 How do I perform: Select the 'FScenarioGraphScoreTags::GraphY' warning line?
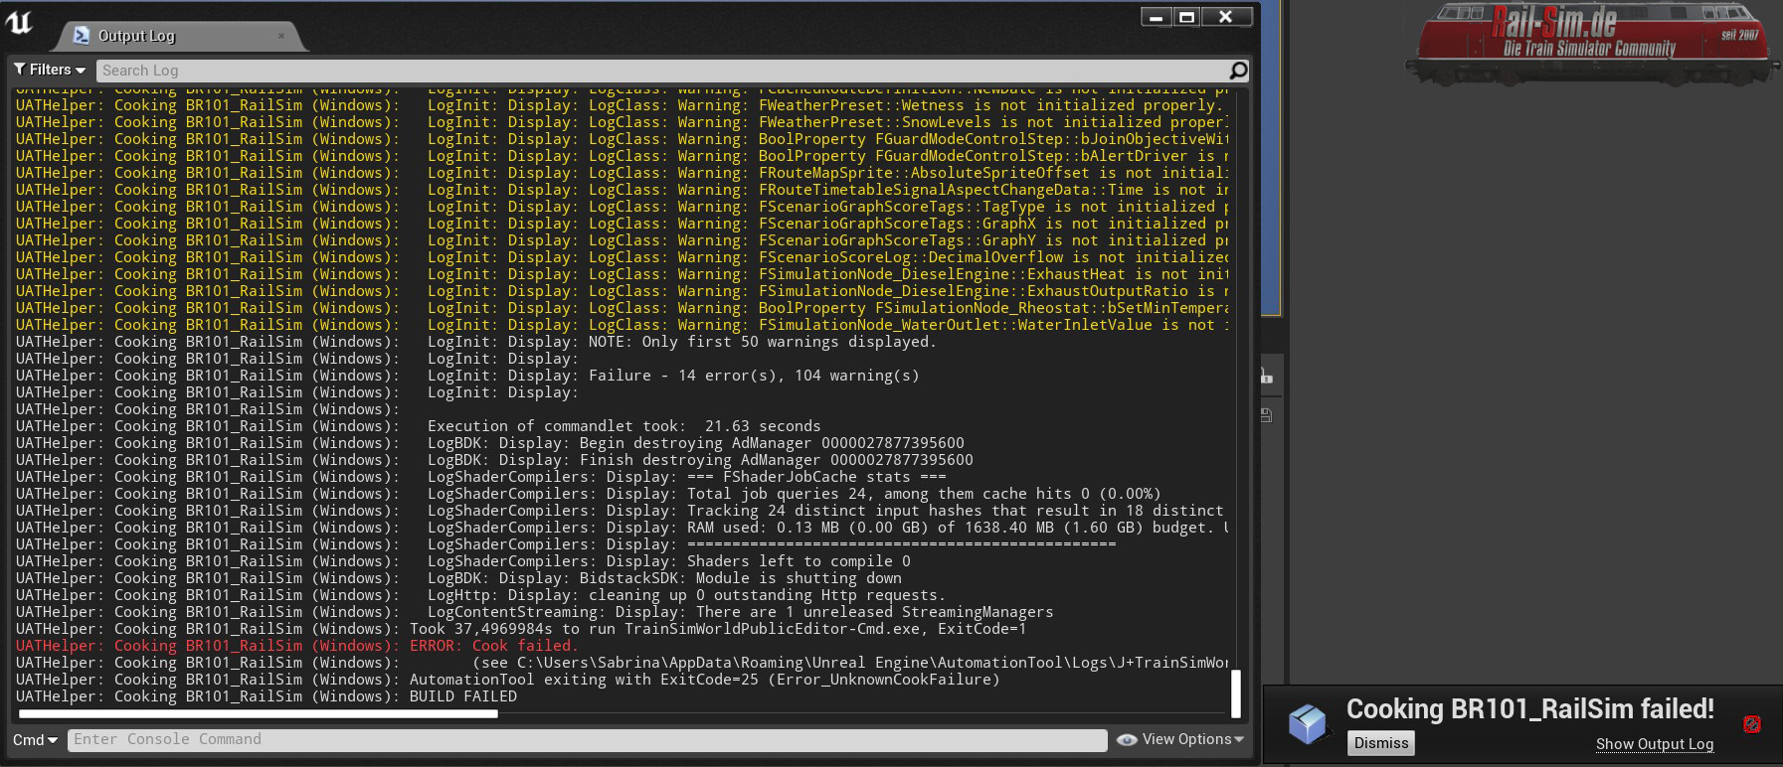coord(623,240)
